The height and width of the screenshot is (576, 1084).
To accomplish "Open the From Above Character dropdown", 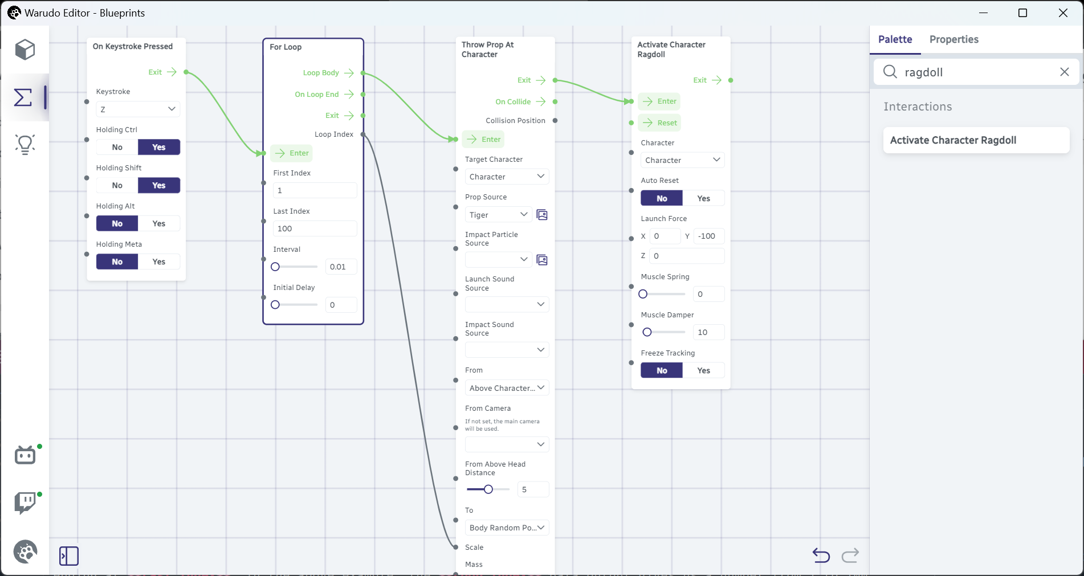I will (507, 388).
